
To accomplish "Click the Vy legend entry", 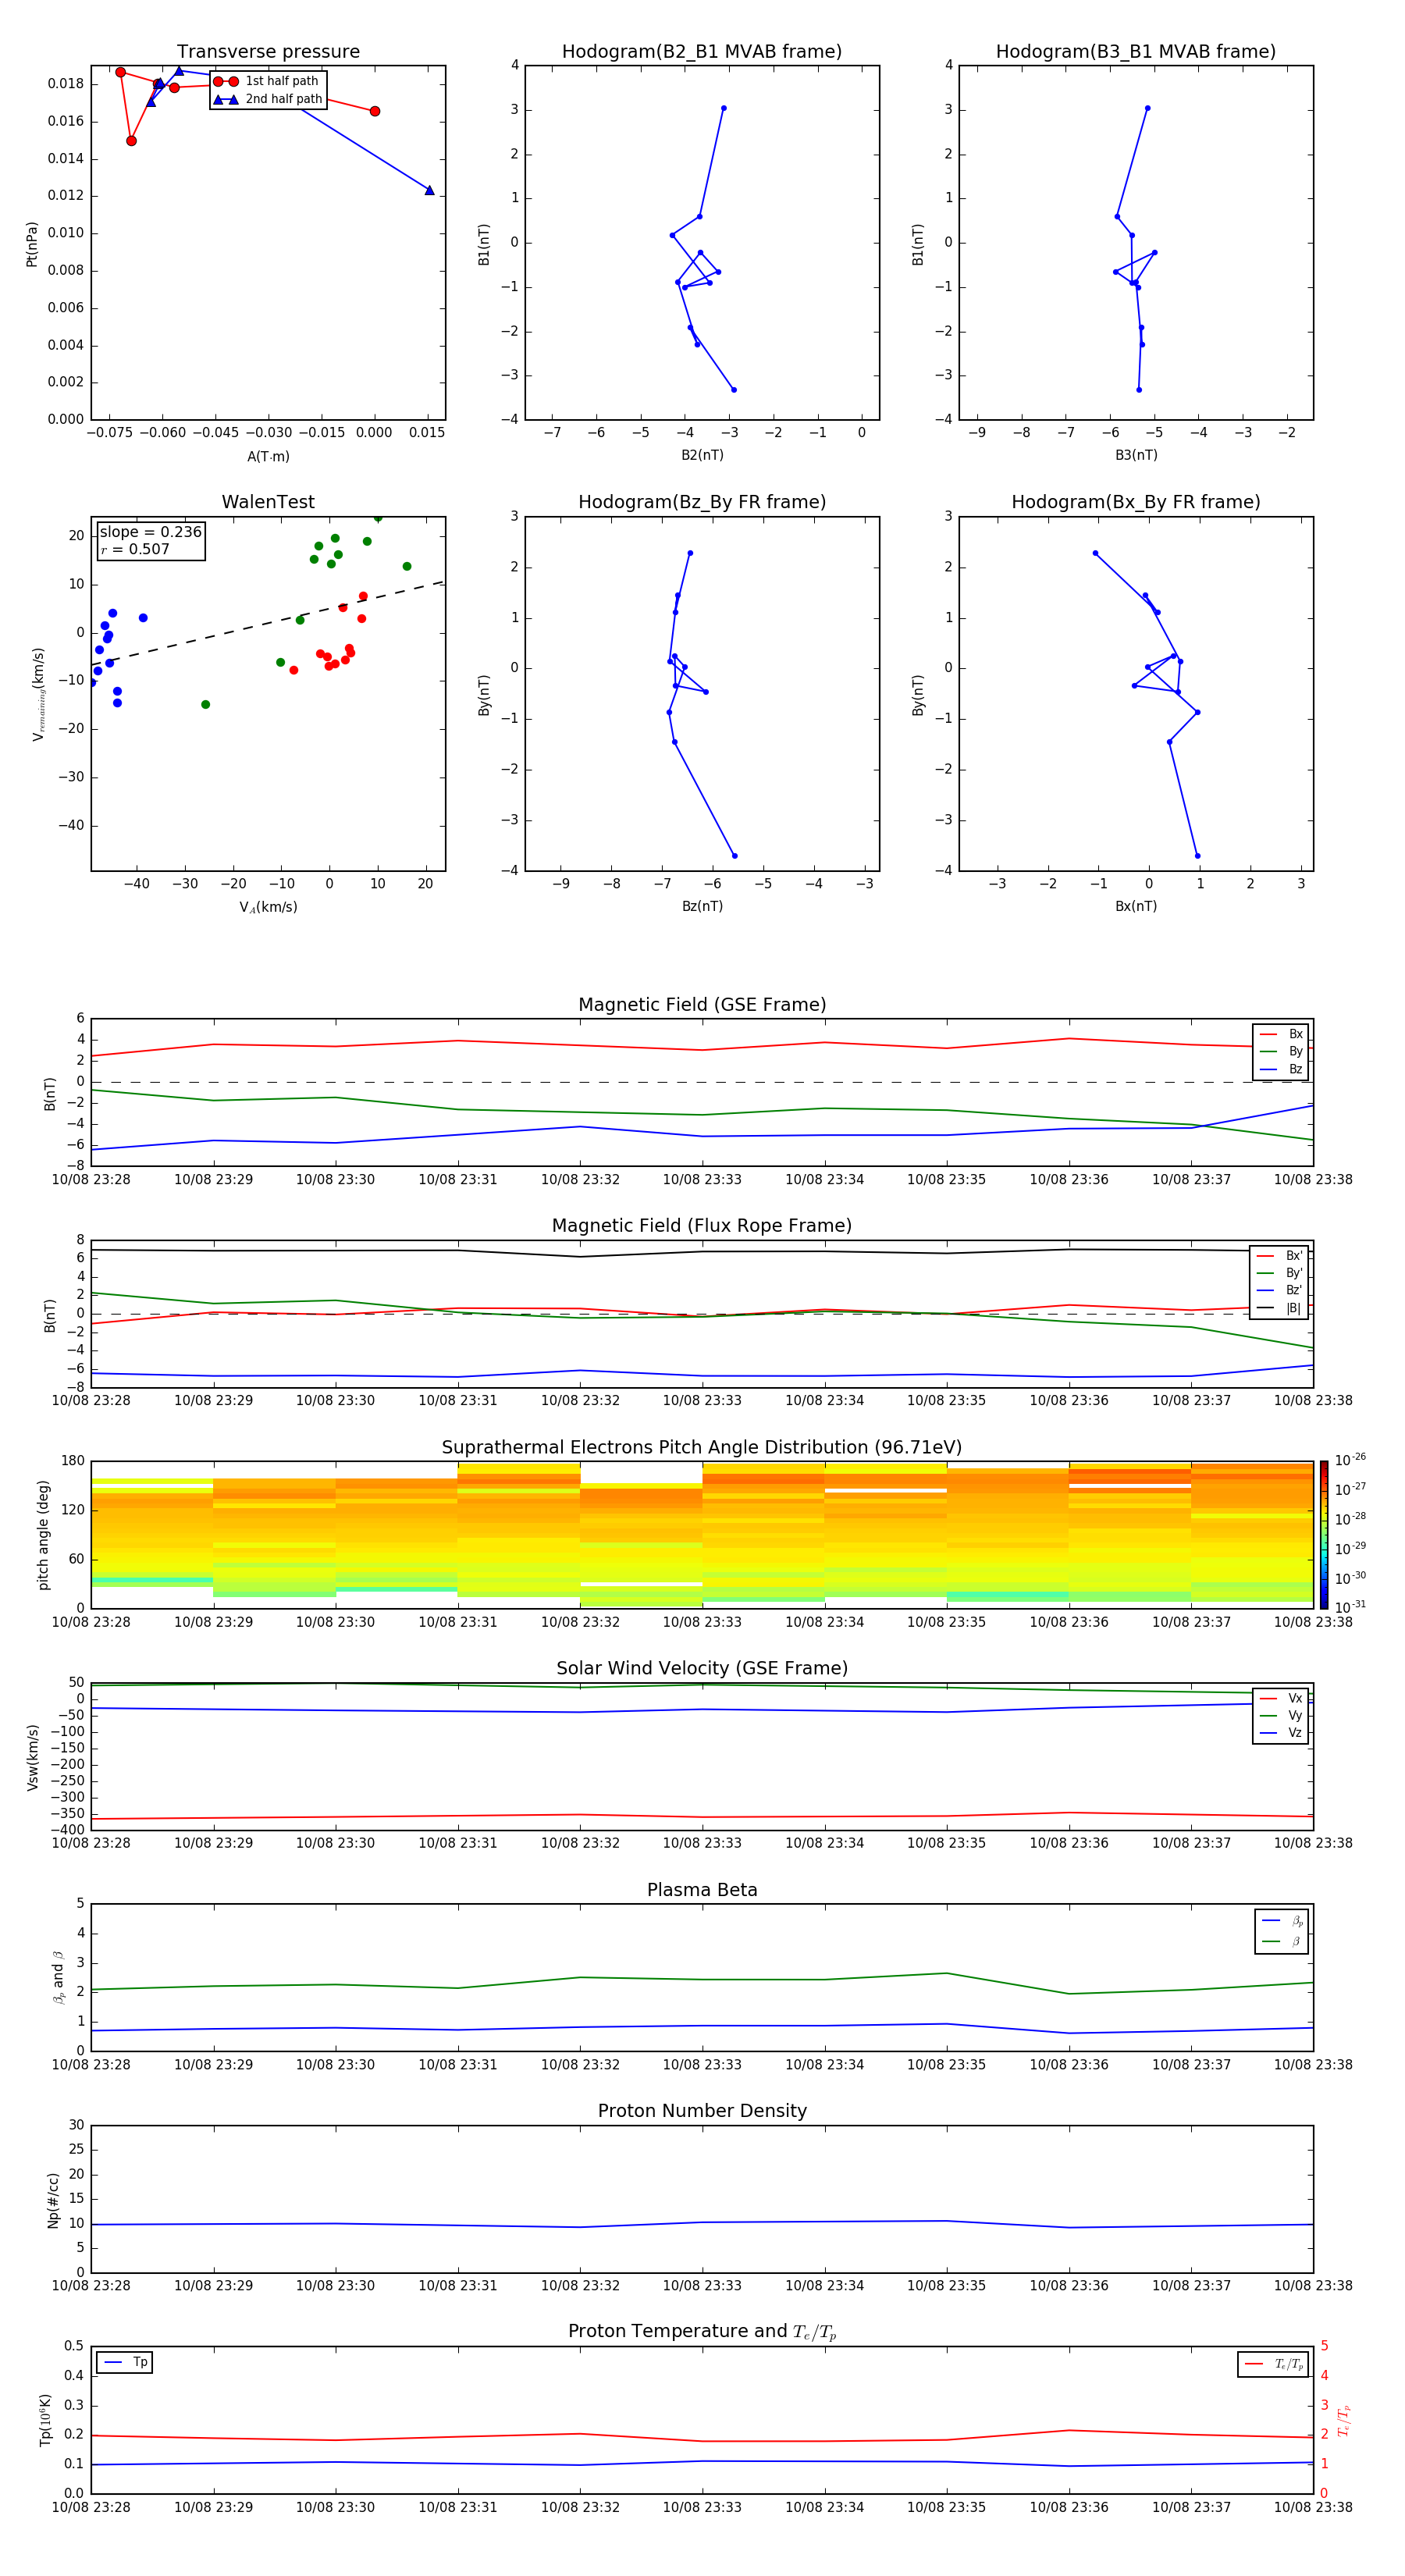I will 1281,1715.
